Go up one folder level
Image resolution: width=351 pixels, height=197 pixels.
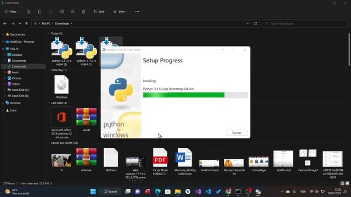coord(26,24)
